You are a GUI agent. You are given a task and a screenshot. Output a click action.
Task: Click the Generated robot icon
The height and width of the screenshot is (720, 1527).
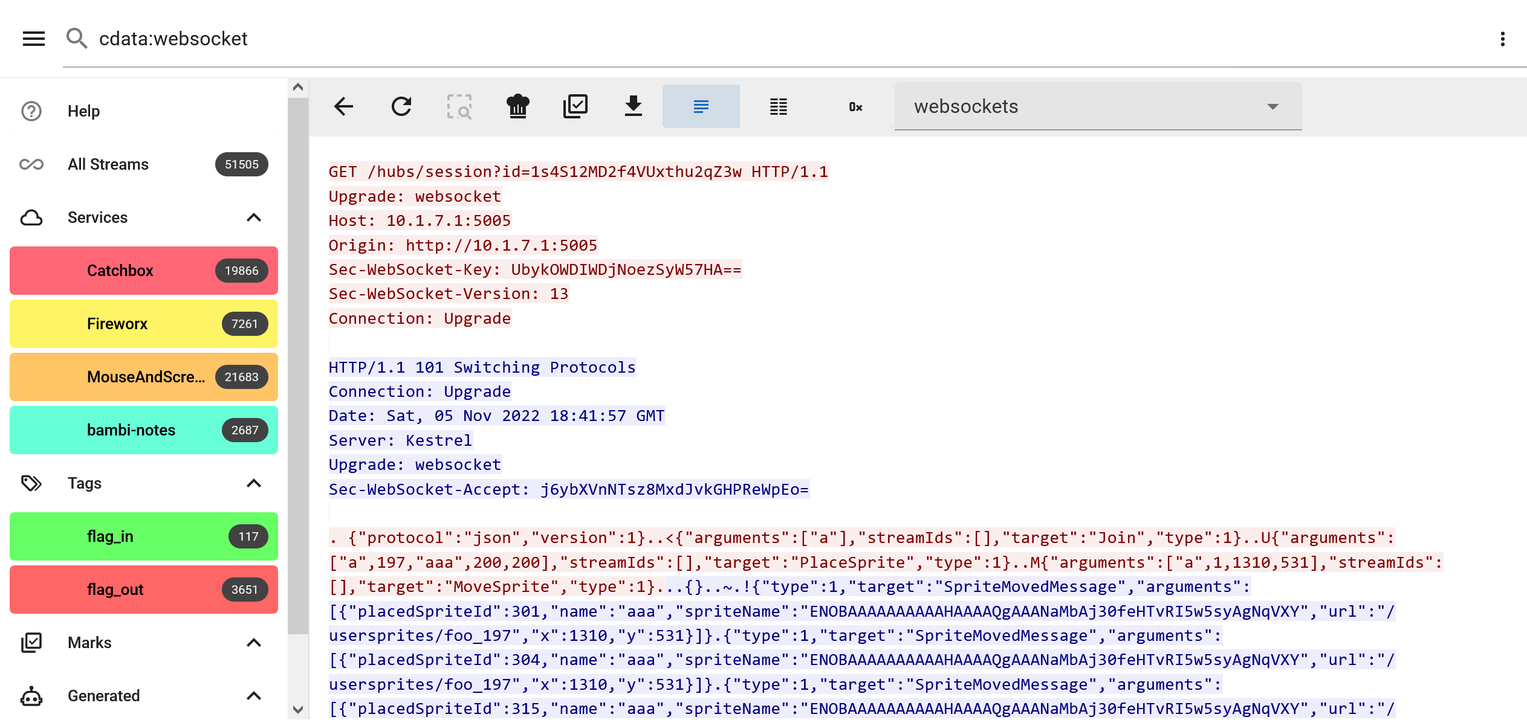(31, 696)
